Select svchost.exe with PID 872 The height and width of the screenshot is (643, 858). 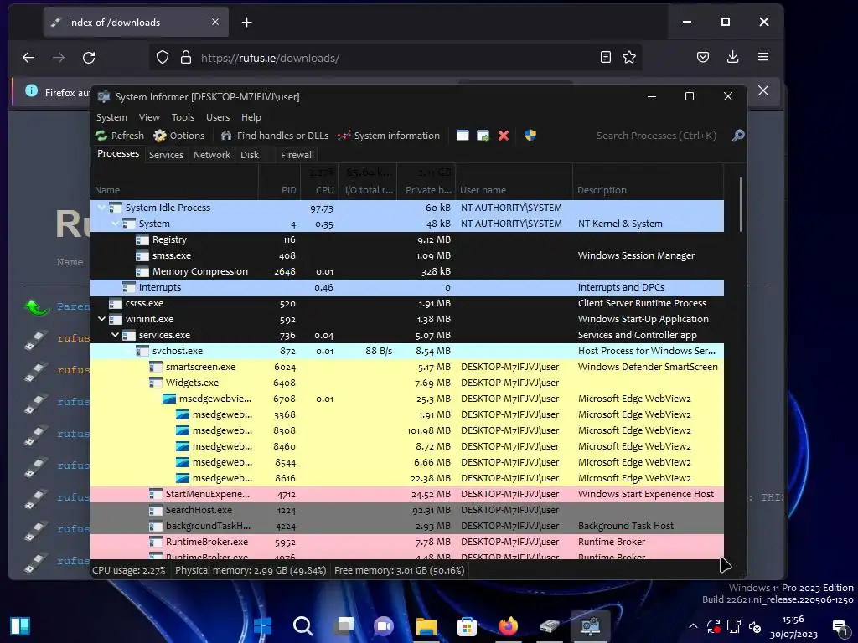[407, 351]
